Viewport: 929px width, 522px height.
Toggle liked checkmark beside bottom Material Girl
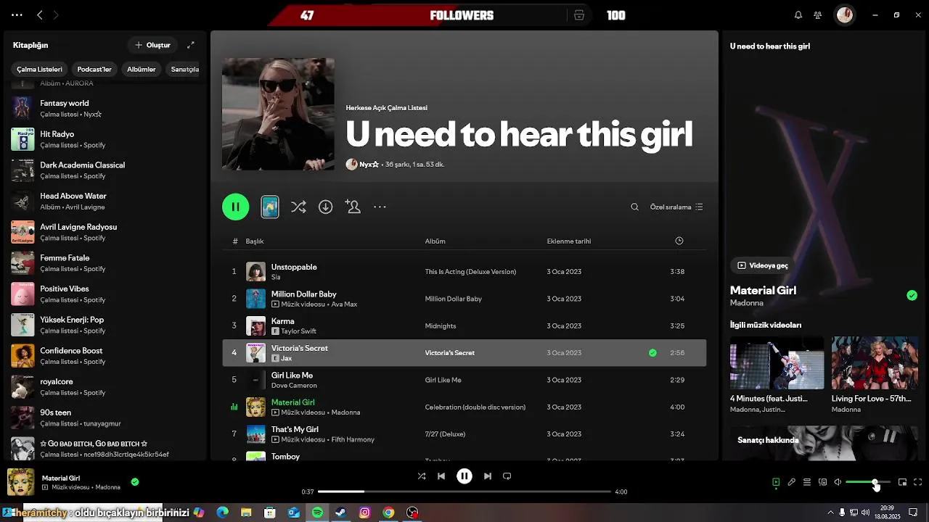coord(135,481)
